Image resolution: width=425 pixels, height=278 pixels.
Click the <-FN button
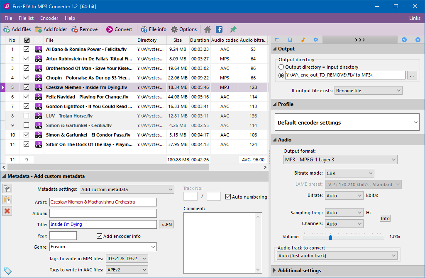tap(166, 225)
